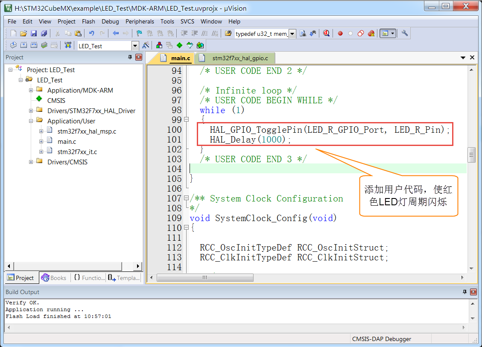The width and height of the screenshot is (482, 347).
Task: Translate the current file
Action: coord(13,45)
